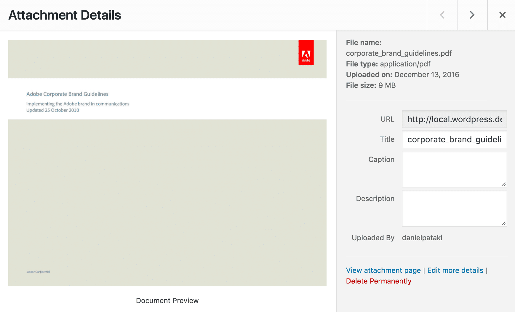This screenshot has width=515, height=312.
Task: Focus the Title text field
Action: tap(454, 139)
